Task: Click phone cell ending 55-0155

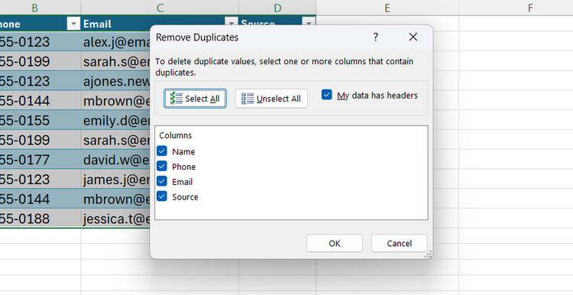Action: pos(40,120)
